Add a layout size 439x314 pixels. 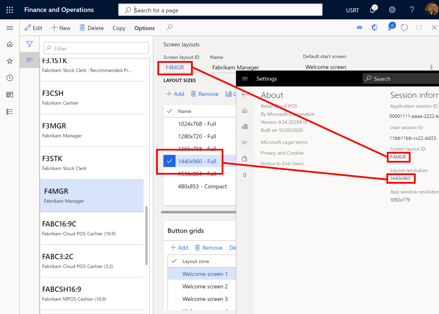click(x=175, y=94)
